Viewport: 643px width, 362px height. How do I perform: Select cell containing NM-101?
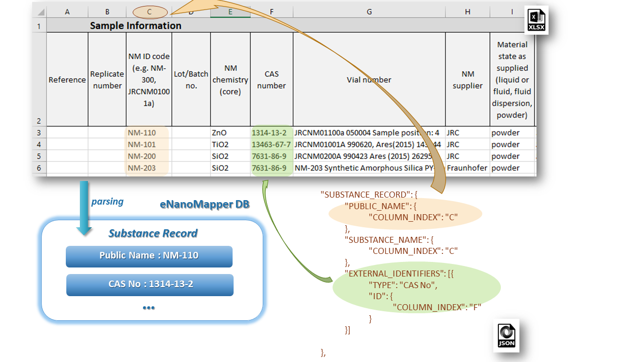point(149,144)
